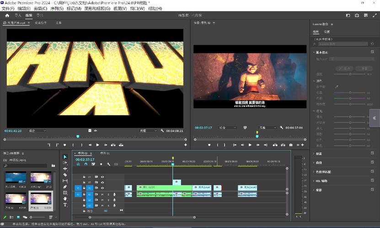Toggle linked selection in timeline toolbar
Viewport: 380px width, 228px height.
[93, 164]
